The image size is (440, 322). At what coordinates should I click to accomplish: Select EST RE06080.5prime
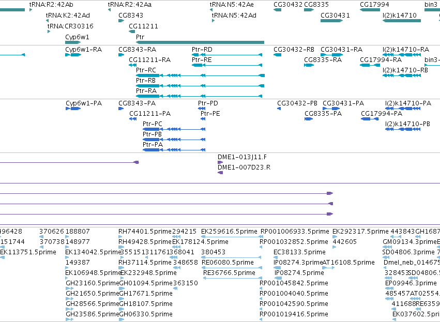[x=227, y=263]
